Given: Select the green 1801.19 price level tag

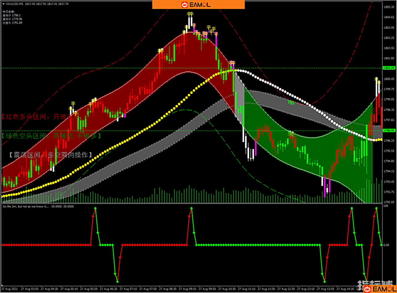Looking at the screenshot, I should pyautogui.click(x=387, y=68).
